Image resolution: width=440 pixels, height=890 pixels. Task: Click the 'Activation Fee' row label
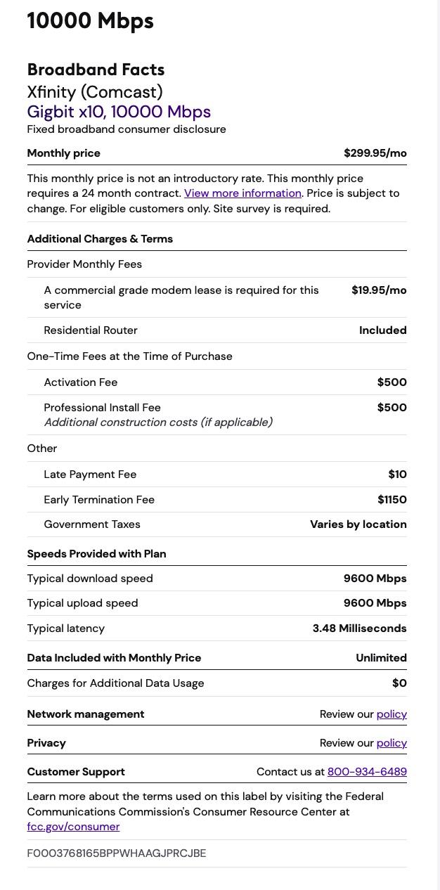pos(81,382)
